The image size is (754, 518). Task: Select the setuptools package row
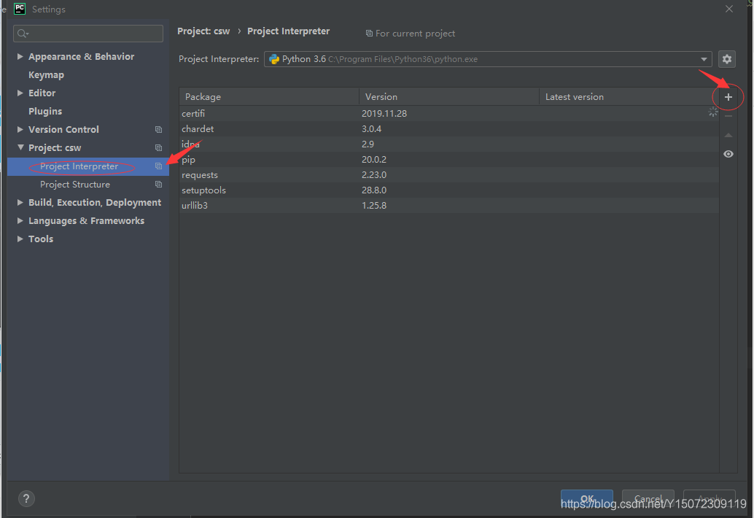click(x=448, y=190)
